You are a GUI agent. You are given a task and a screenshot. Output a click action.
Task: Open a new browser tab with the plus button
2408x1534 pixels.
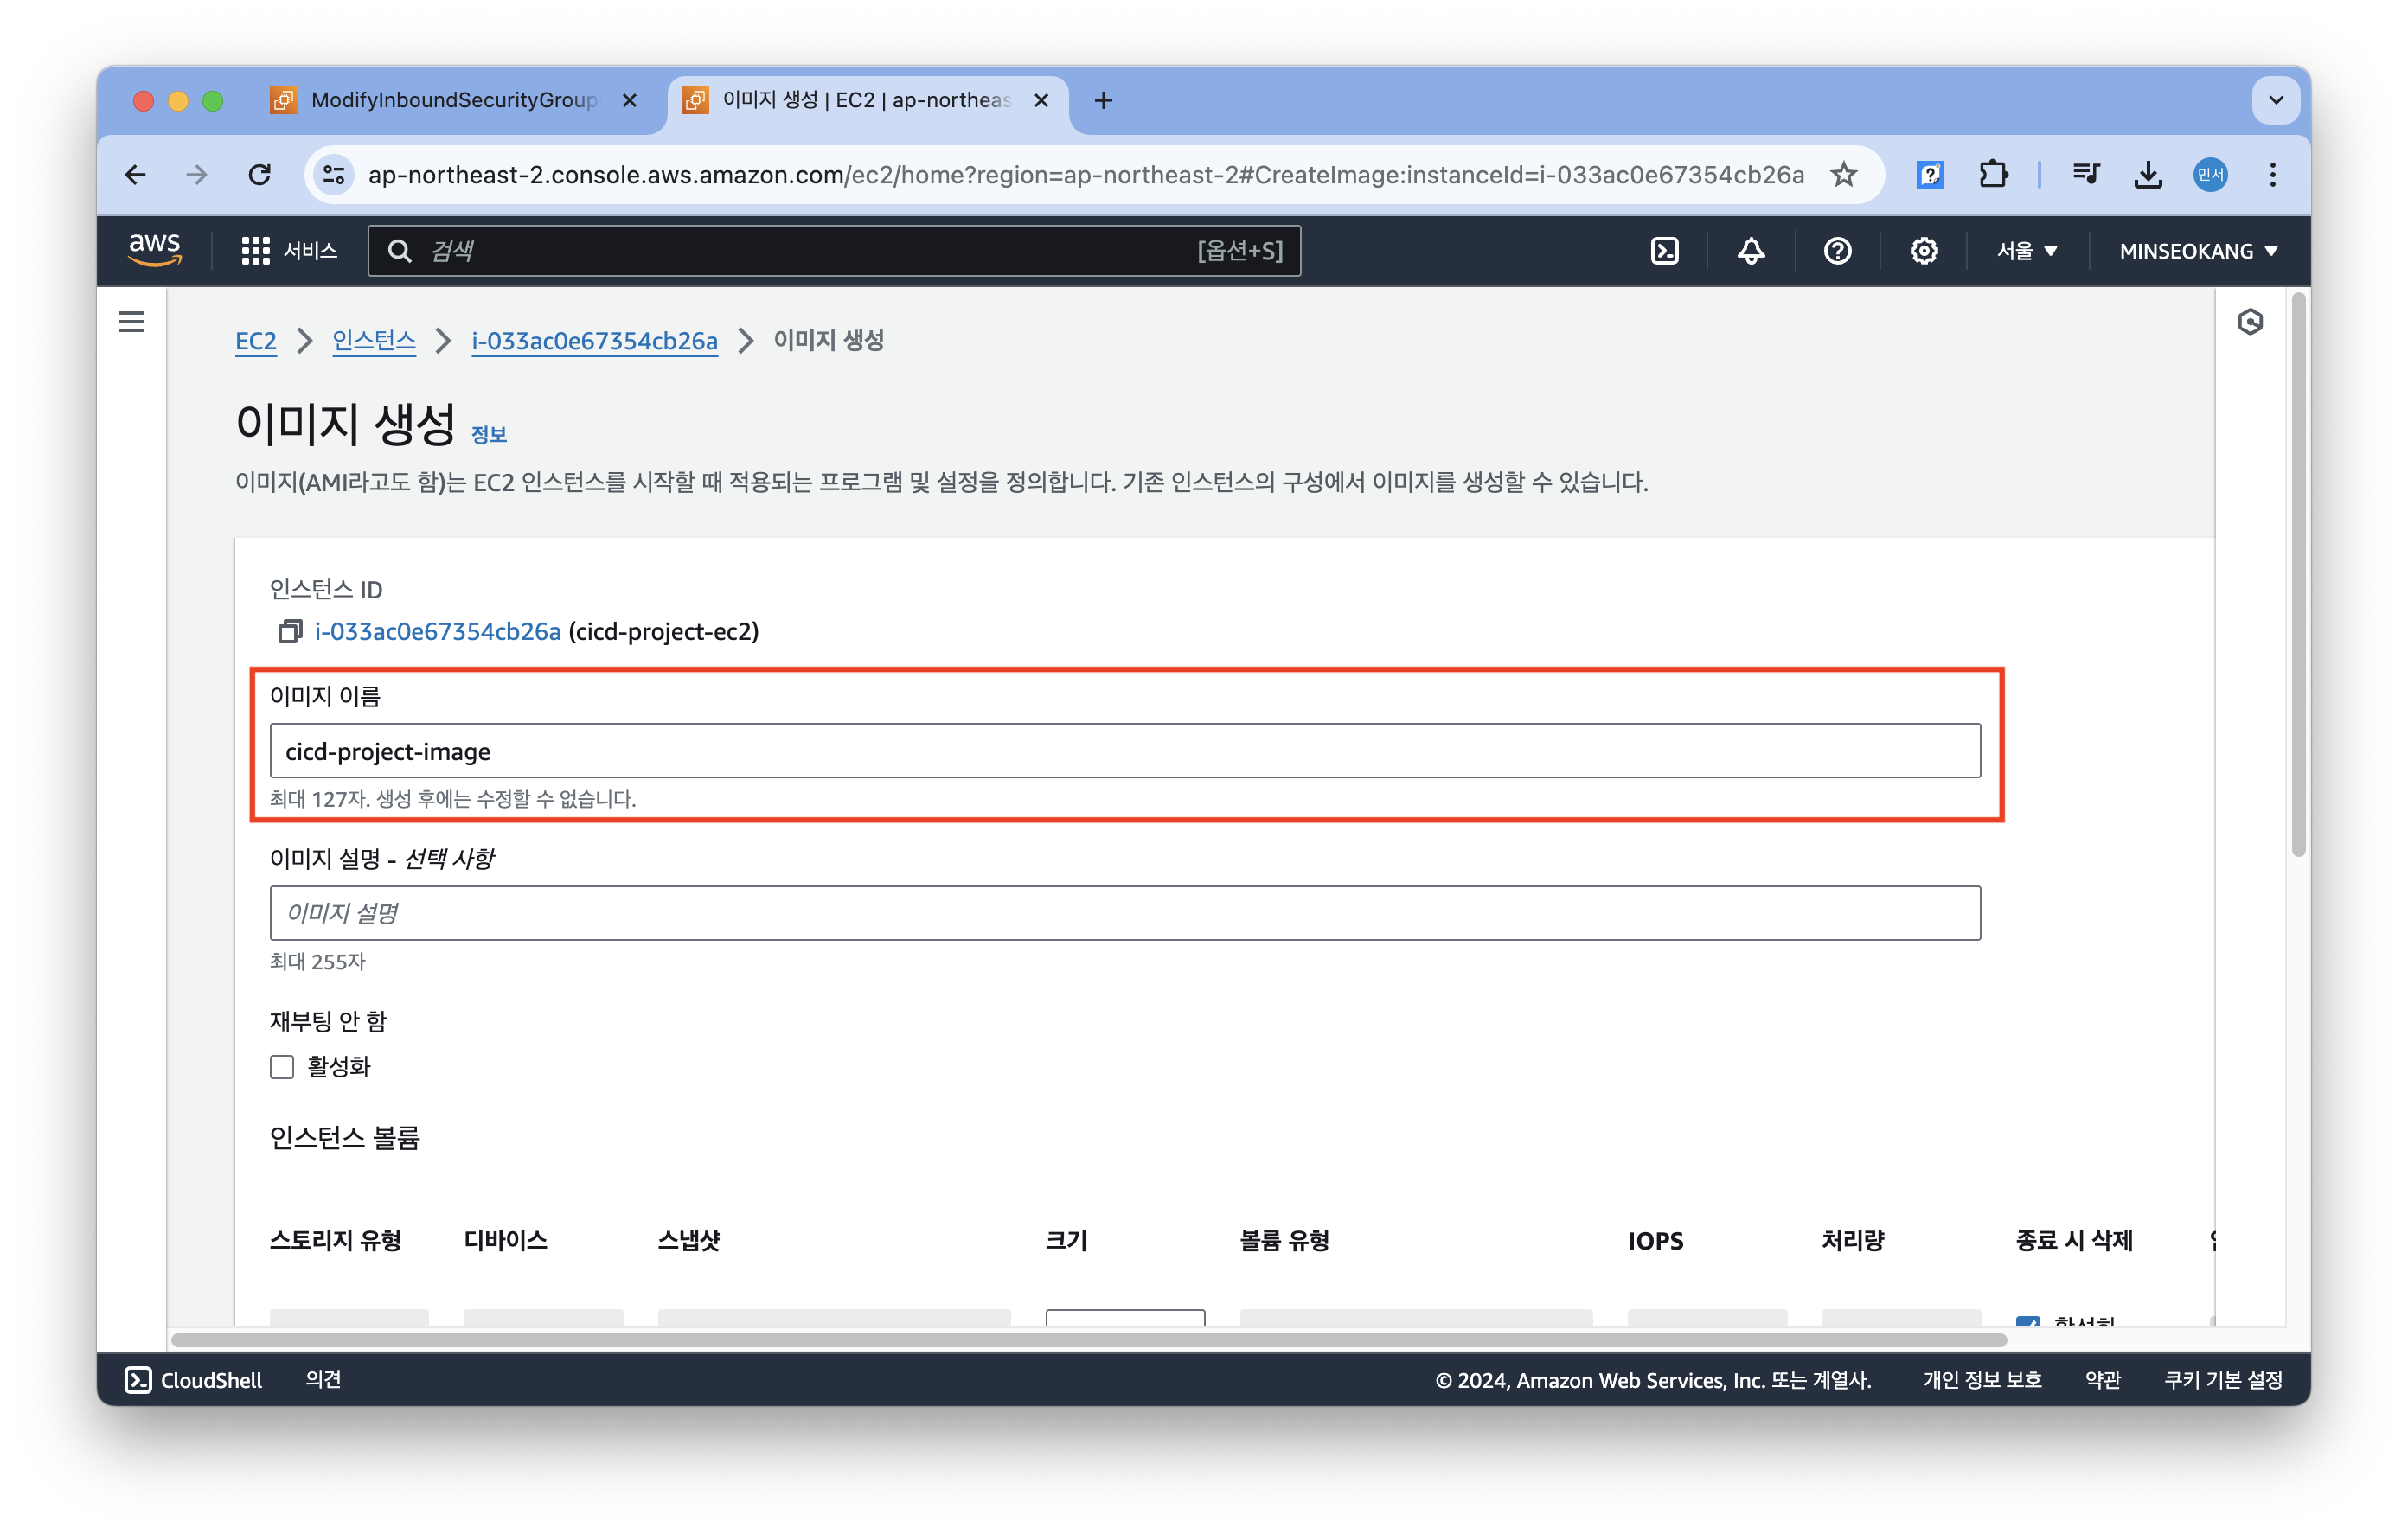[1103, 100]
